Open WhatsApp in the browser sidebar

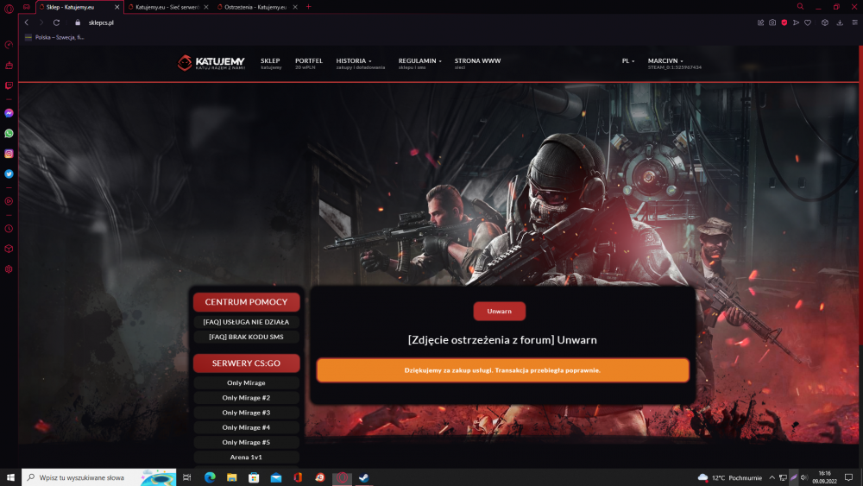[9, 133]
